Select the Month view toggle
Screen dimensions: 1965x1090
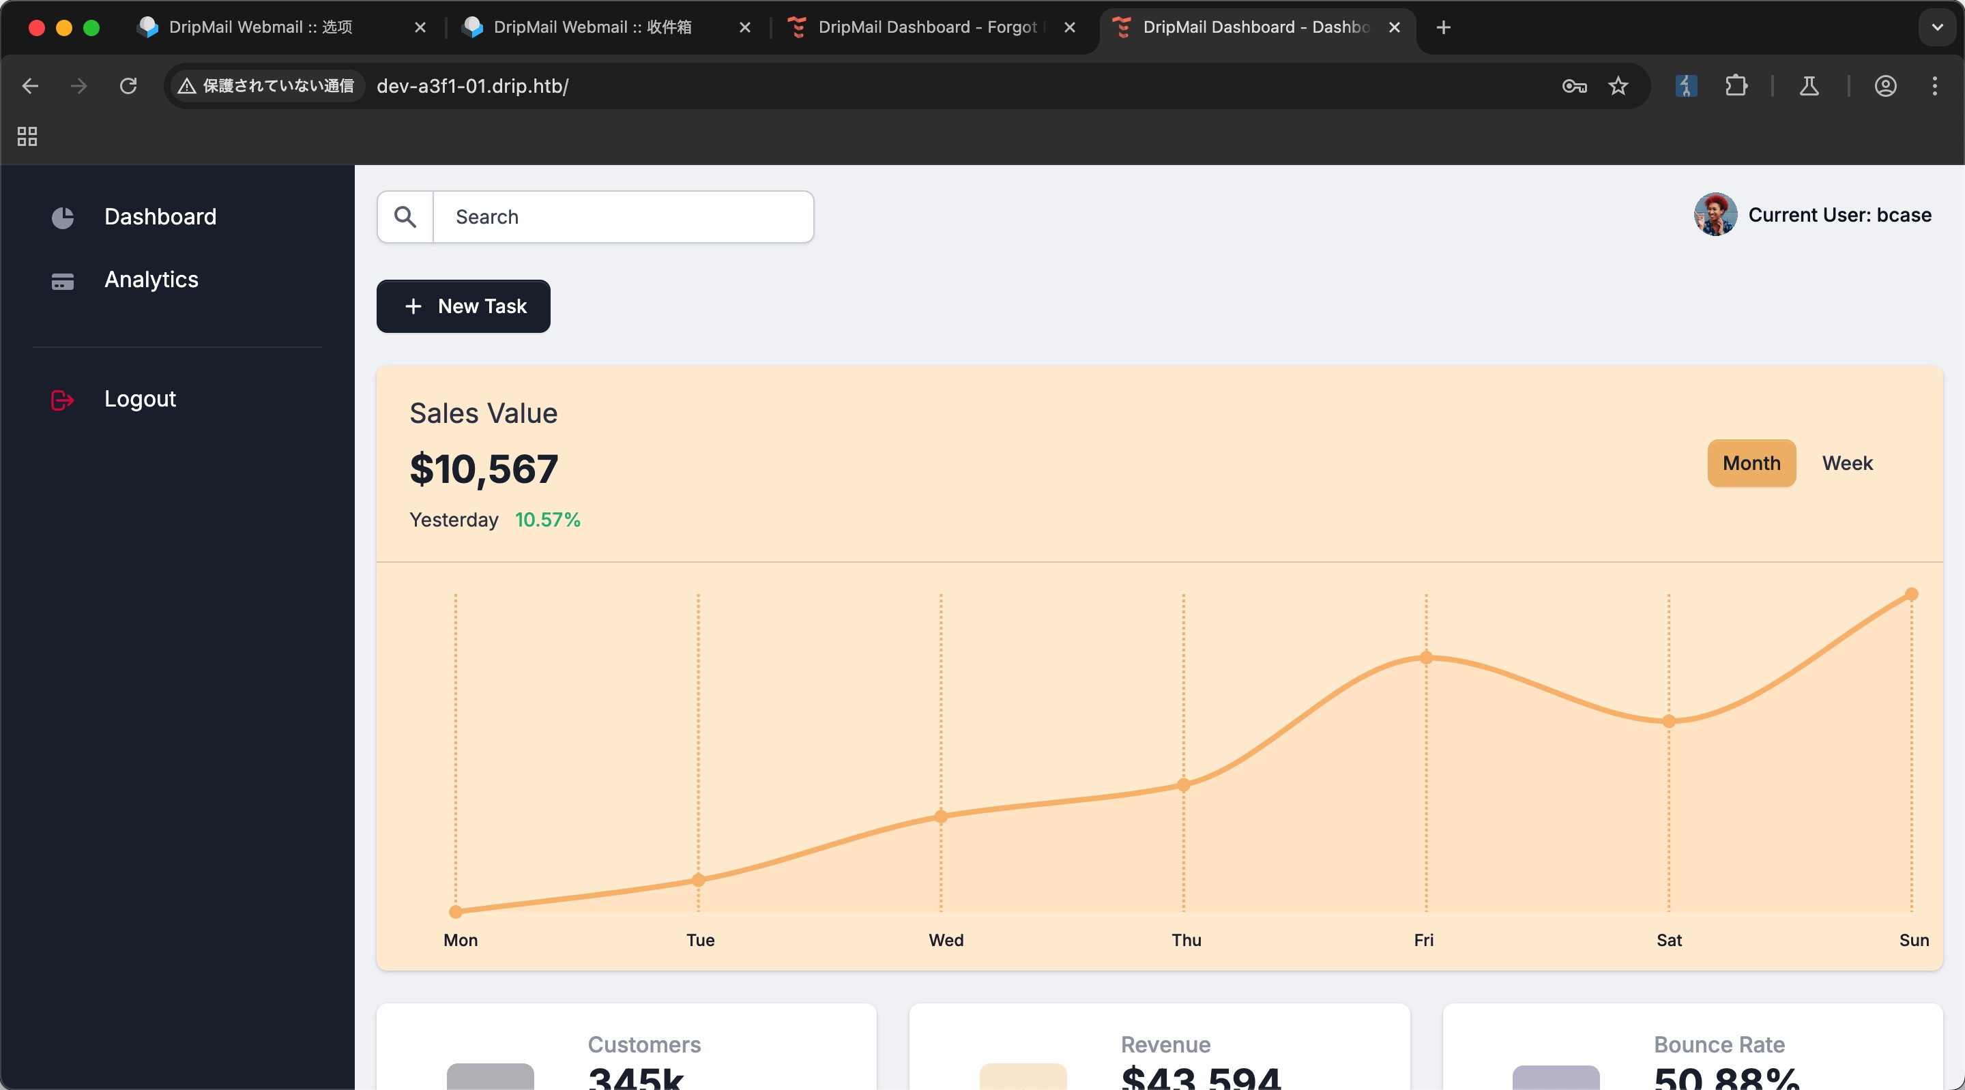click(1751, 463)
